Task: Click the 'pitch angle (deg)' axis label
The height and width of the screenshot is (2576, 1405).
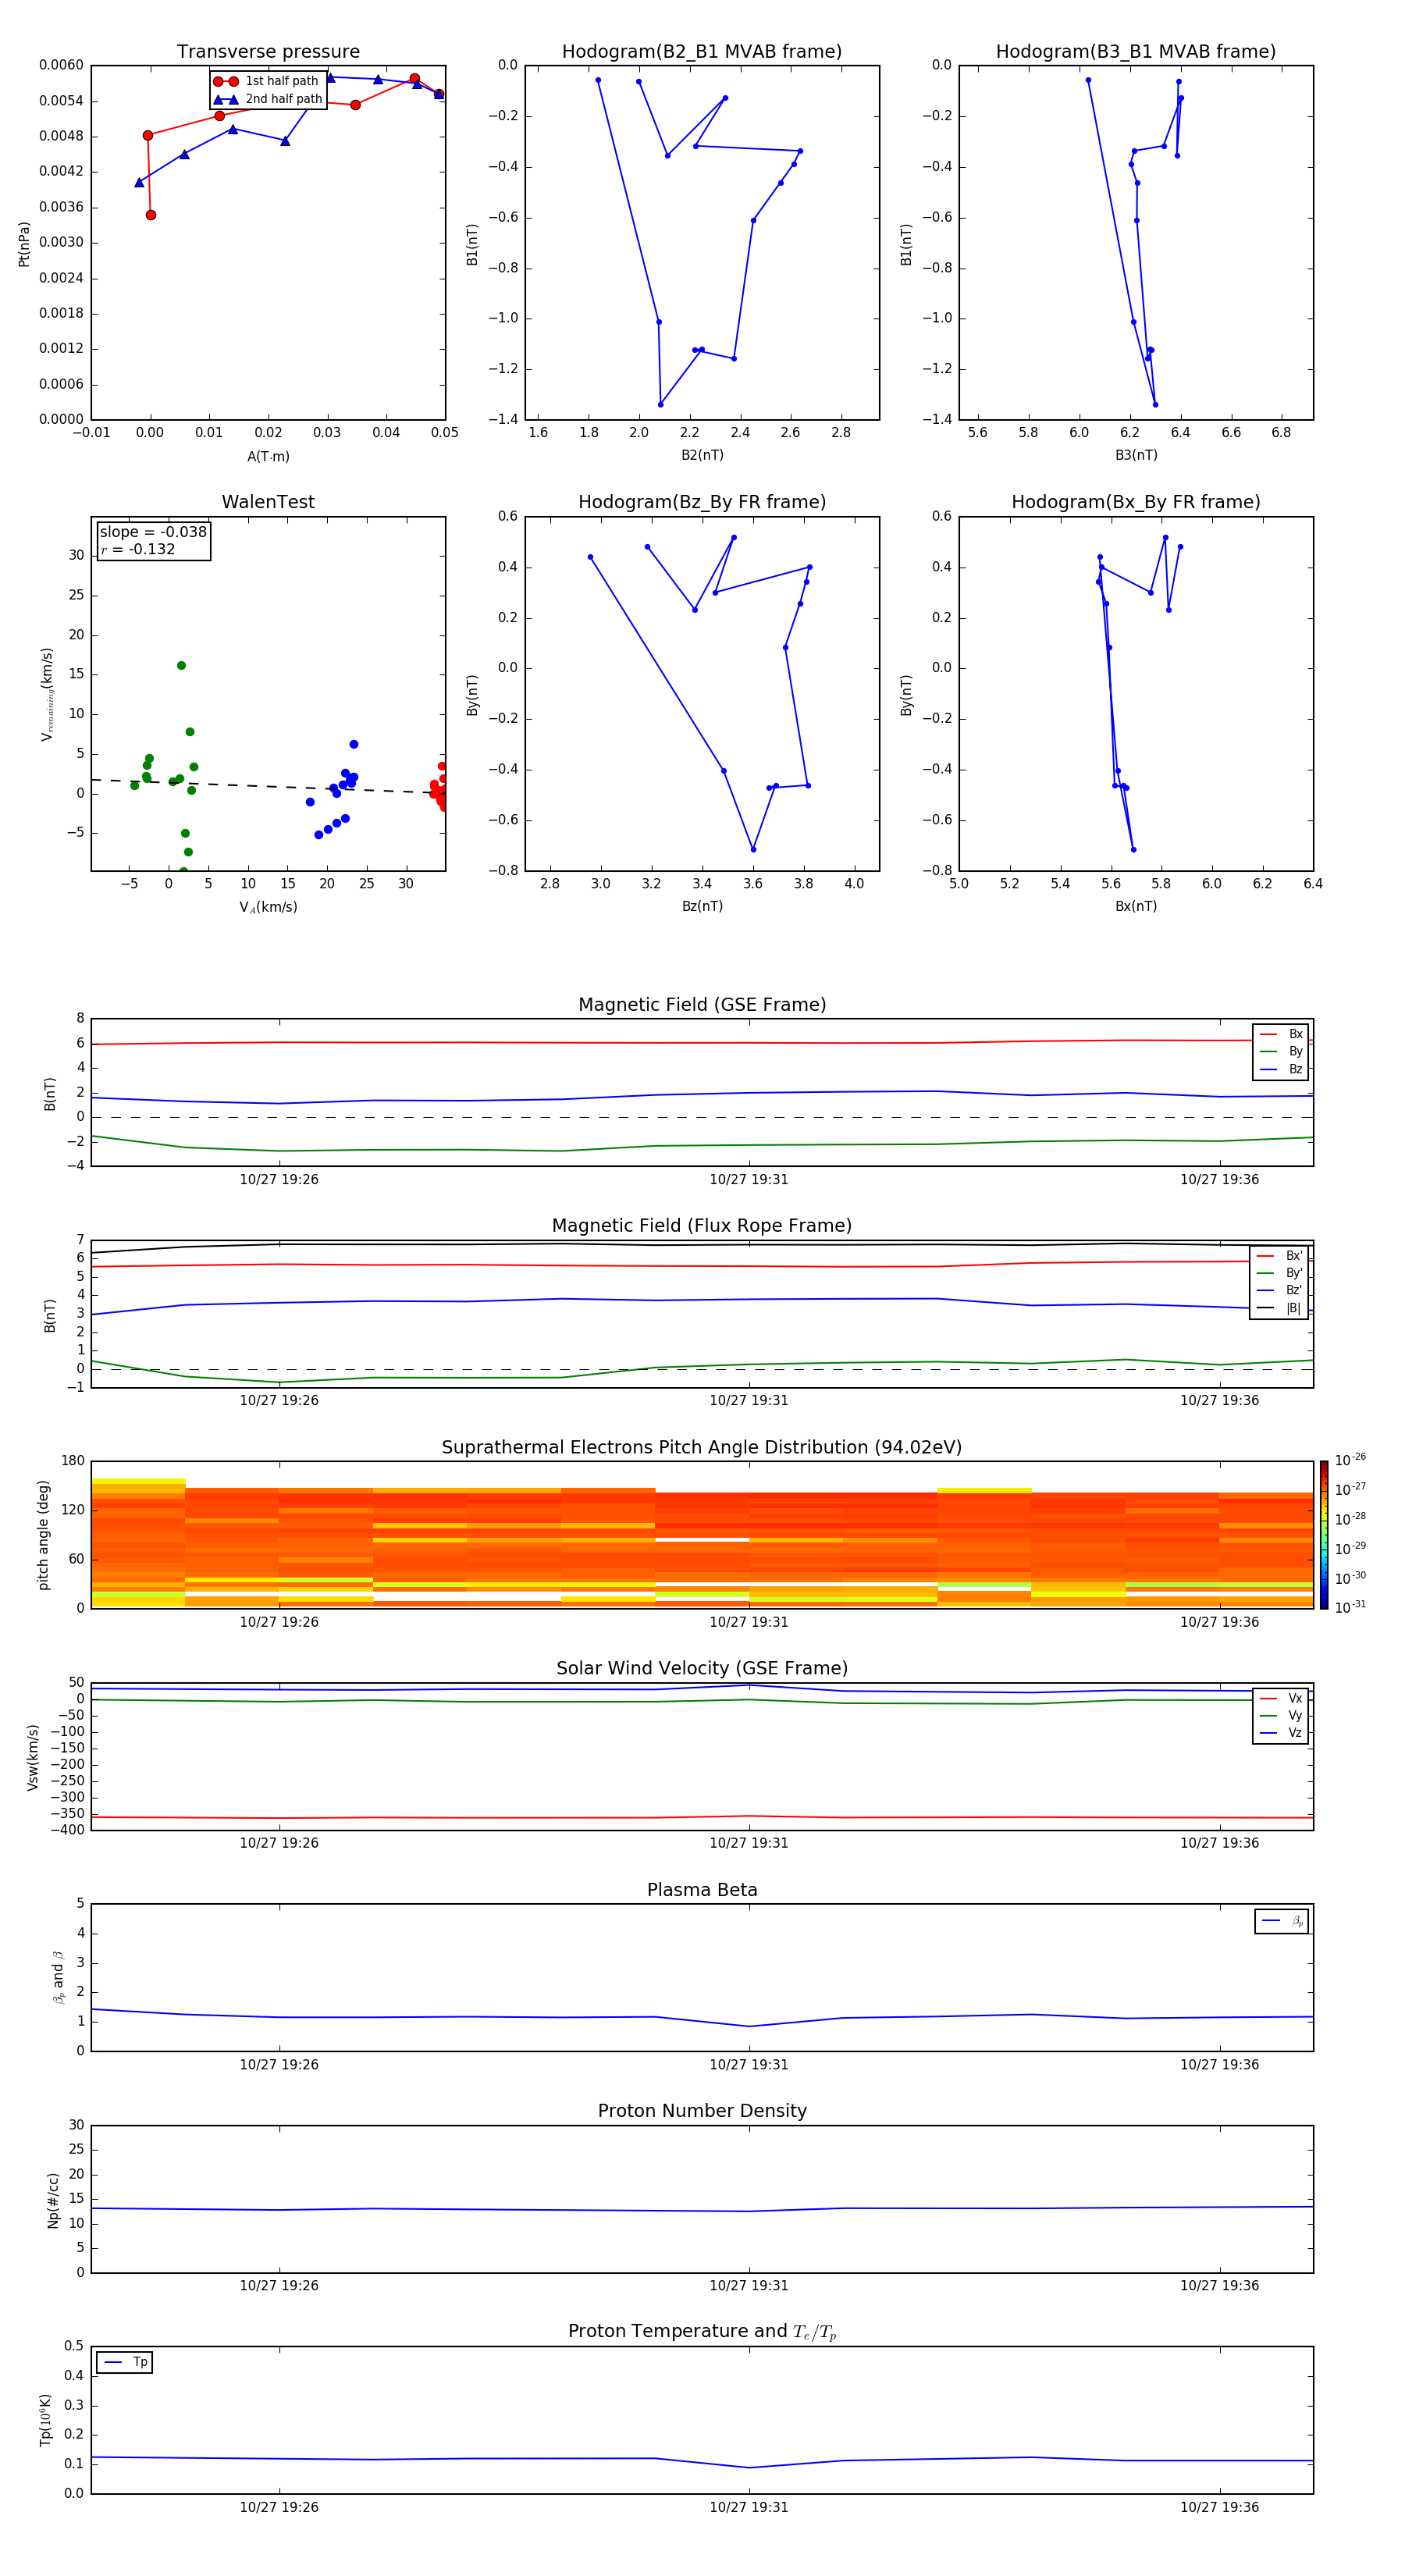Action: [43, 1535]
